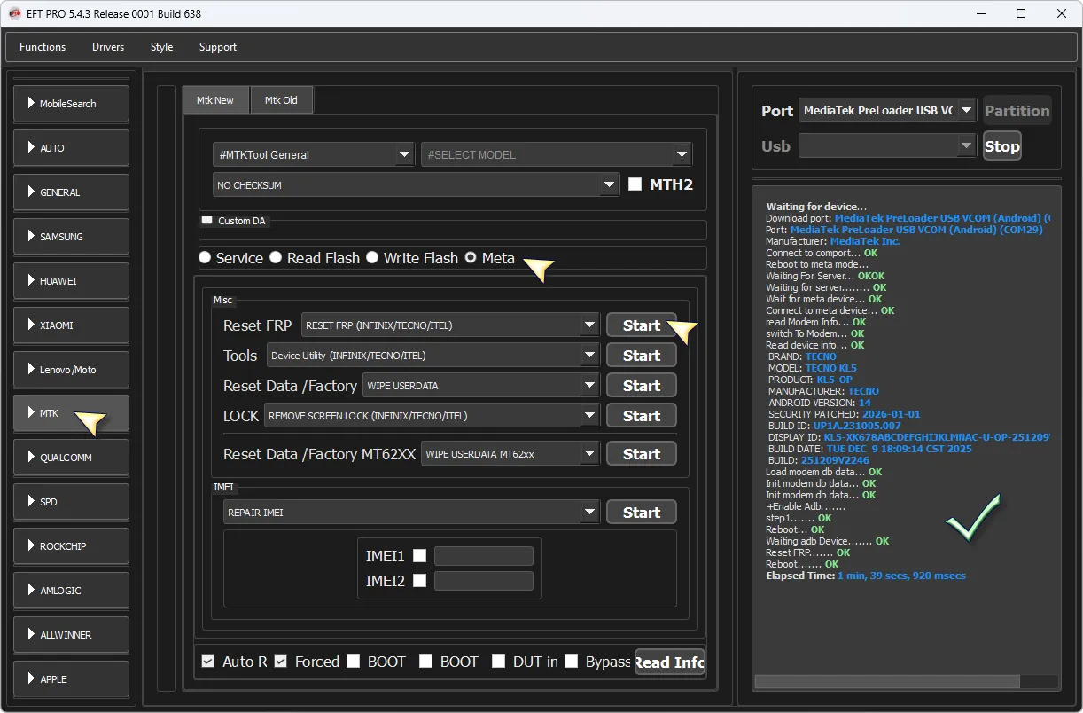Screen dimensions: 1083x713
Task: Expand the #MTKTool General dropdown
Action: (x=314, y=154)
